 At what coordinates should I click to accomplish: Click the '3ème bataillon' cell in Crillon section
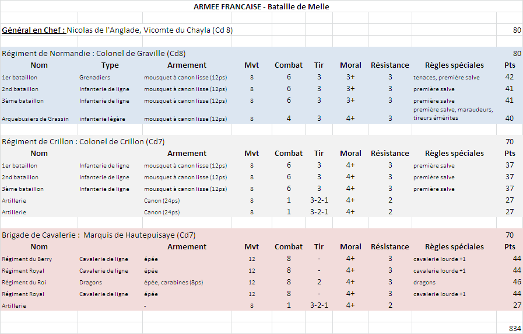[22, 189]
